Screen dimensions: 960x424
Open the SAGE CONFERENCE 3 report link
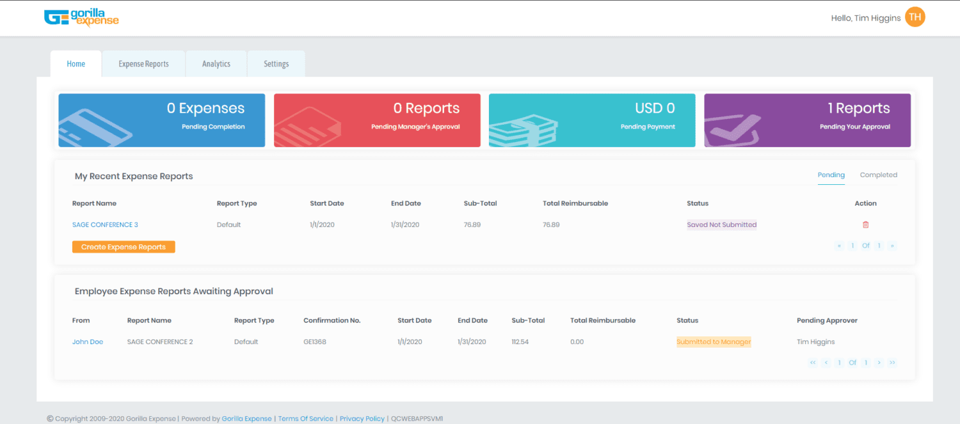click(105, 224)
